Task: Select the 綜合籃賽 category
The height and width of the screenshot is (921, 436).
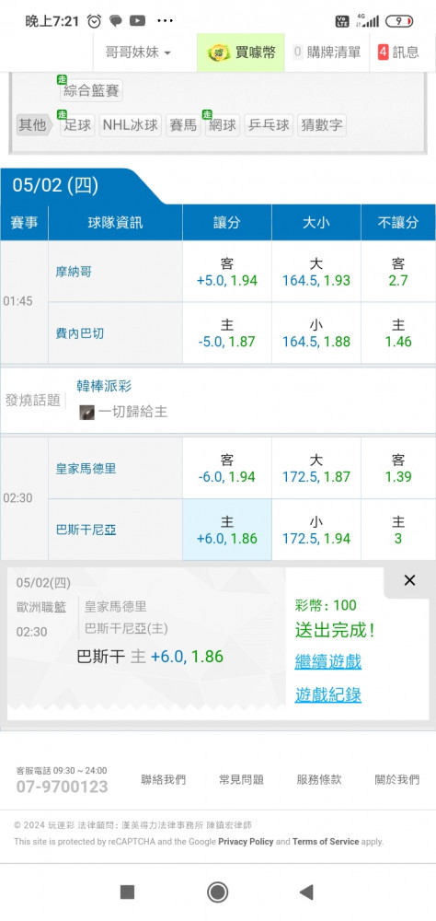Action: (x=91, y=91)
